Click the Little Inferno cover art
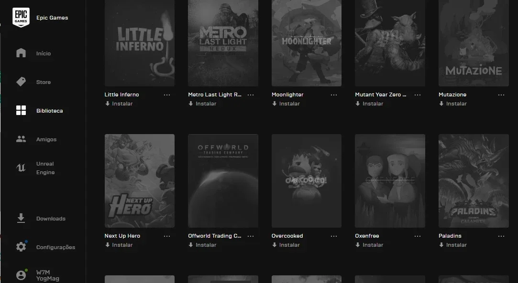518x283 pixels. [x=139, y=43]
